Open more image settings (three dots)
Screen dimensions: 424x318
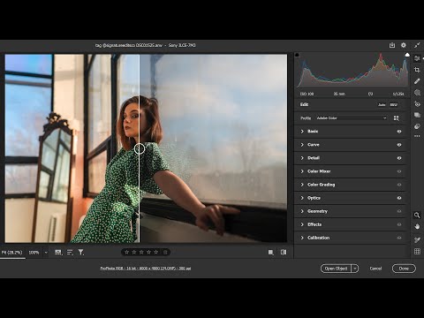coord(417,136)
